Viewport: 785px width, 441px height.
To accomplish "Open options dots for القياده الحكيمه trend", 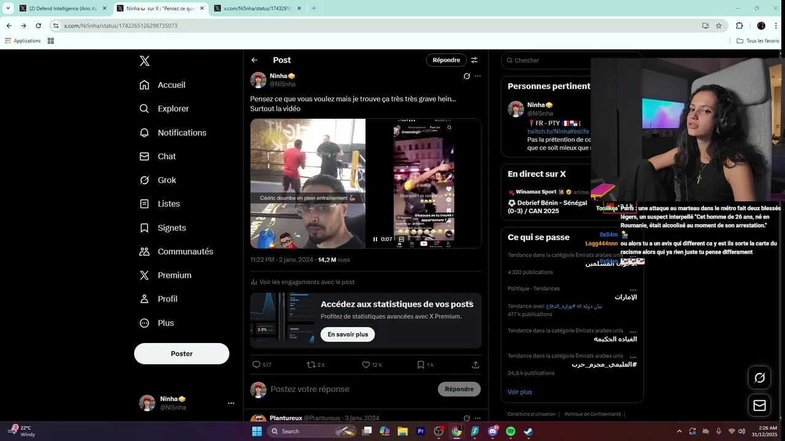I will [633, 331].
